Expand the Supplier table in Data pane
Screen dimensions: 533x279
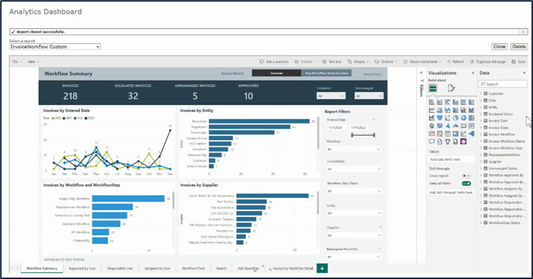point(481,162)
